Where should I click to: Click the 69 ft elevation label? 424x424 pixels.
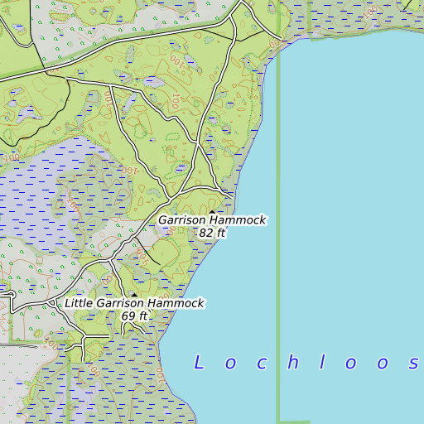point(134,316)
